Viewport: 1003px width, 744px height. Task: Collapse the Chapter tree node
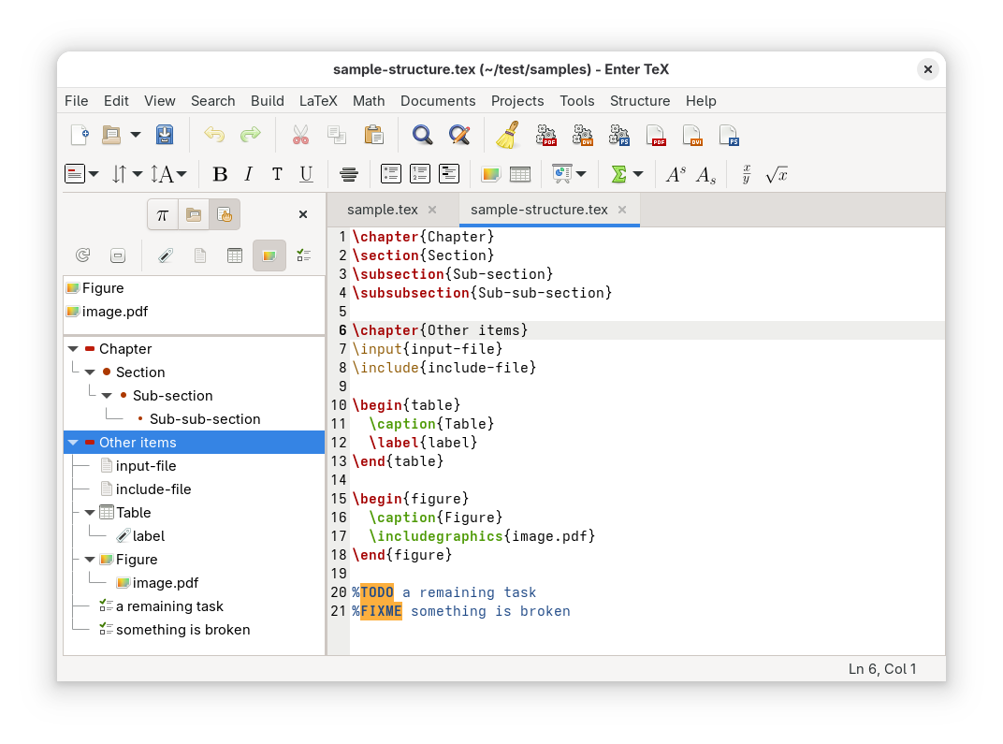click(73, 349)
